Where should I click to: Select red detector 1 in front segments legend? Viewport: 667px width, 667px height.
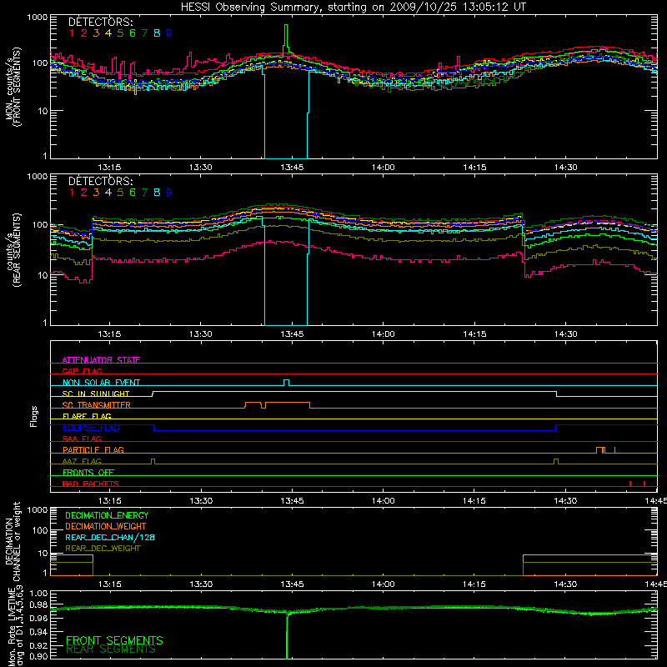coord(72,33)
